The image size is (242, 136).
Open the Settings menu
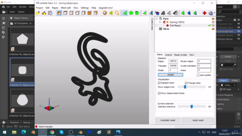click(85, 8)
